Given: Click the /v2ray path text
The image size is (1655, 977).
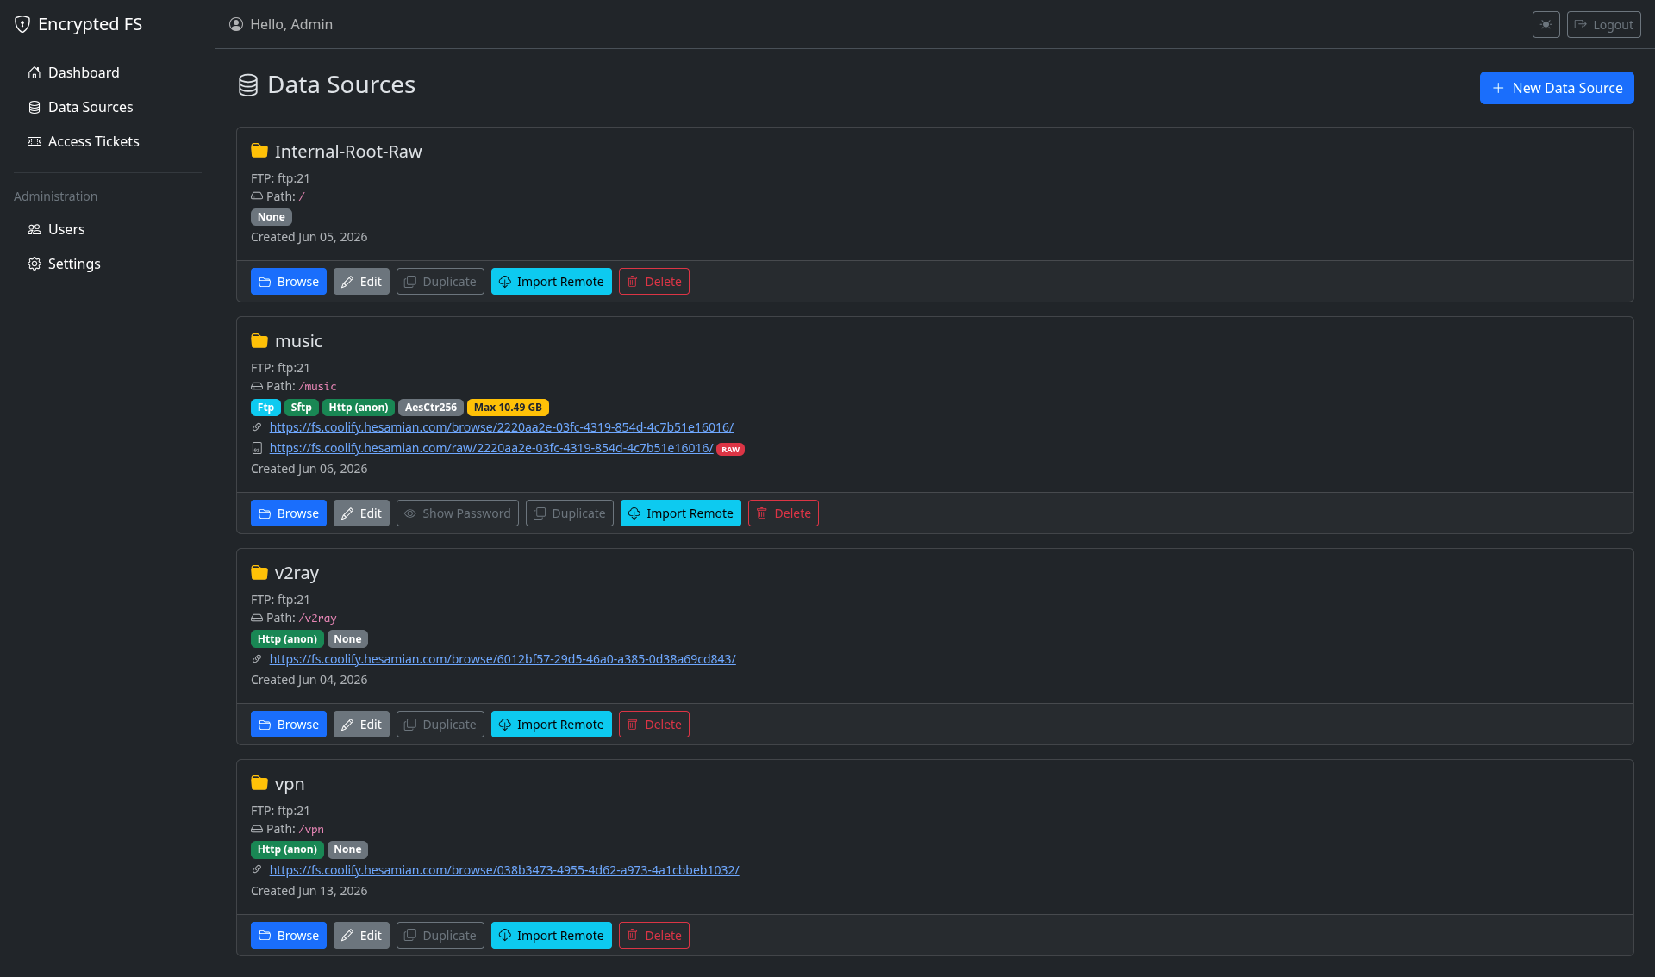Looking at the screenshot, I should pos(317,619).
